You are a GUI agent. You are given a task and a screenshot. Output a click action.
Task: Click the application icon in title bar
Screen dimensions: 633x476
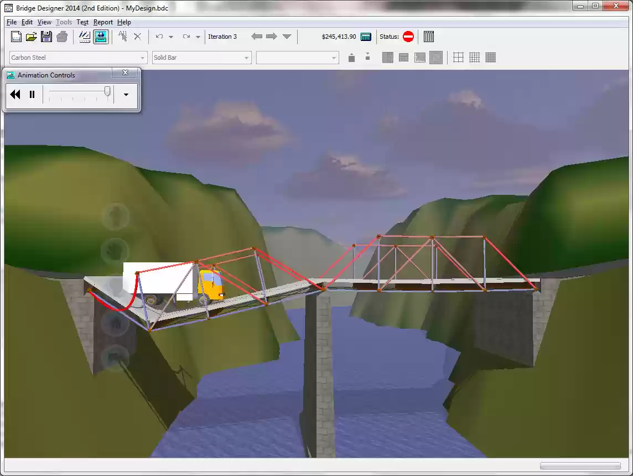point(8,8)
